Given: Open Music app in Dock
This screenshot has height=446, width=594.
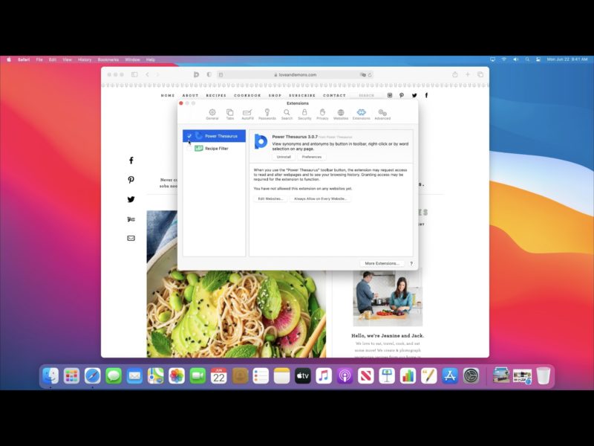Looking at the screenshot, I should point(324,376).
